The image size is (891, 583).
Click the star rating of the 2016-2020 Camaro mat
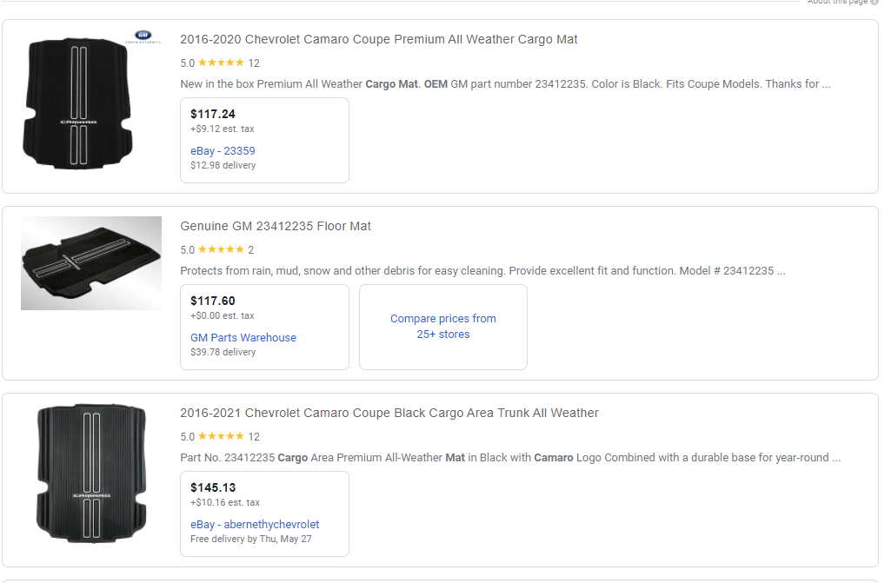[x=221, y=63]
